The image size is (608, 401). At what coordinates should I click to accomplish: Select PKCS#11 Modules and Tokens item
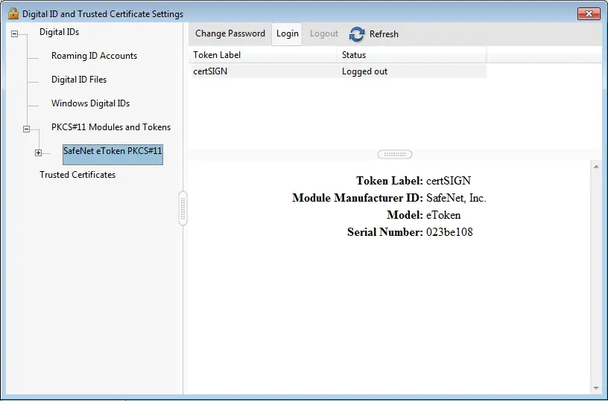click(x=111, y=127)
